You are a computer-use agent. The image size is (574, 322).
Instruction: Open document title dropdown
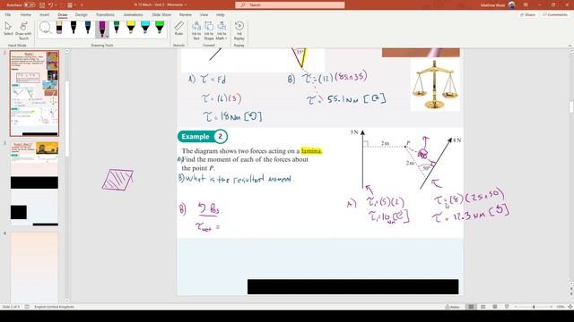click(186, 5)
